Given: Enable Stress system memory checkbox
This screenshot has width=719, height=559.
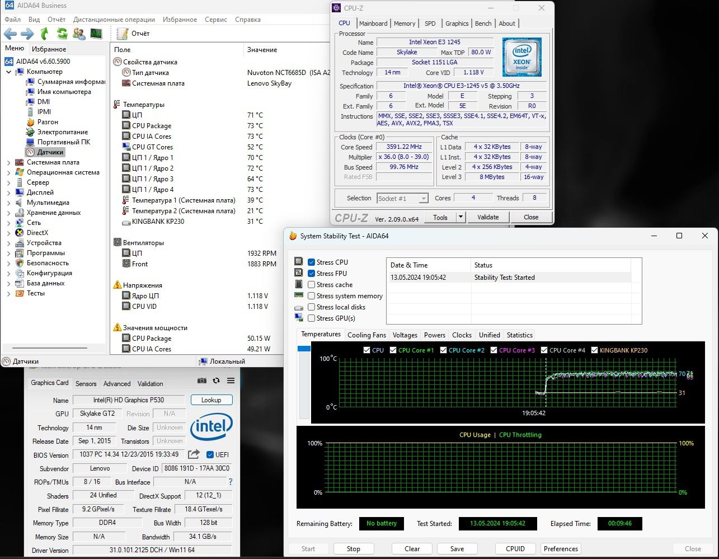Looking at the screenshot, I should 312,295.
